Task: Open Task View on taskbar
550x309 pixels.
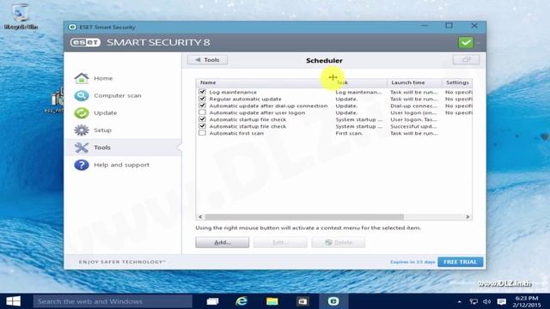Action: (x=212, y=301)
